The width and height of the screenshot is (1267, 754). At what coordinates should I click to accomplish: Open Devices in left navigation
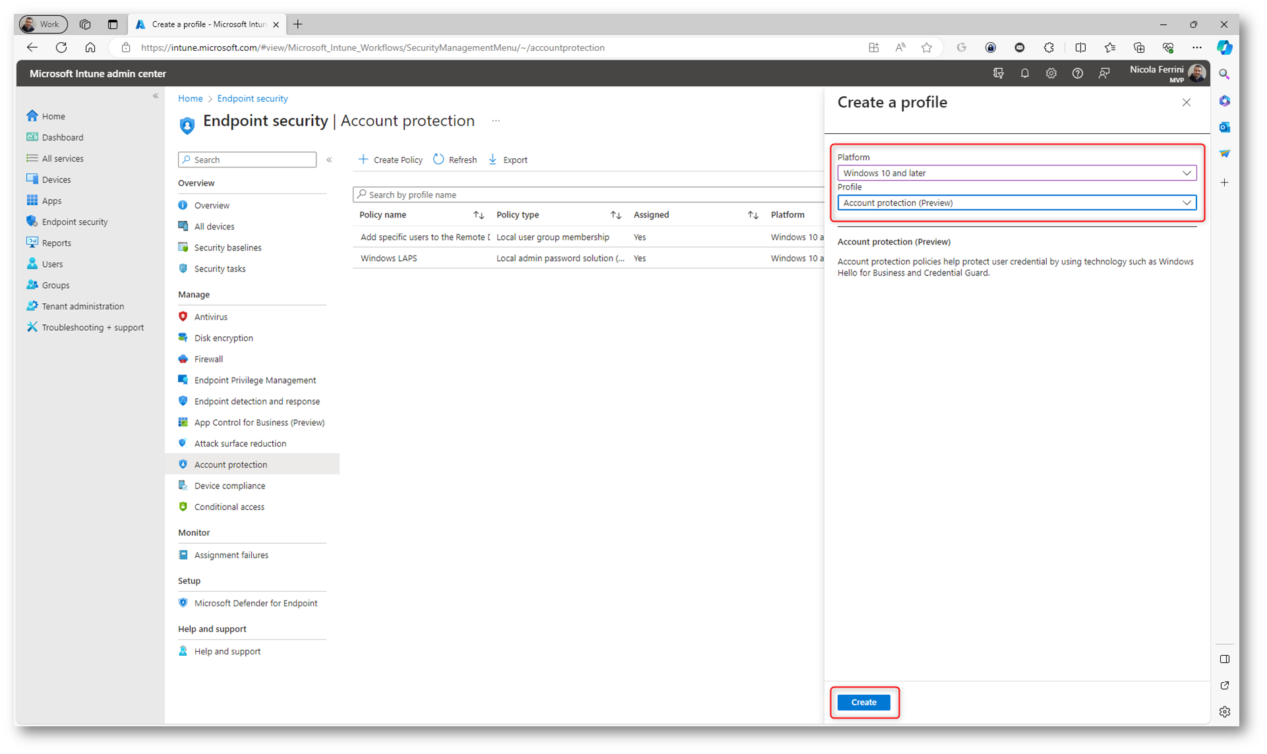(x=48, y=179)
